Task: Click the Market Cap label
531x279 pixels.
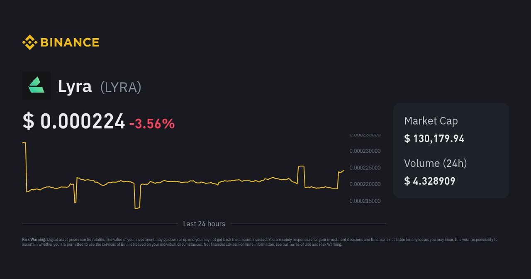Action: pyautogui.click(x=431, y=121)
